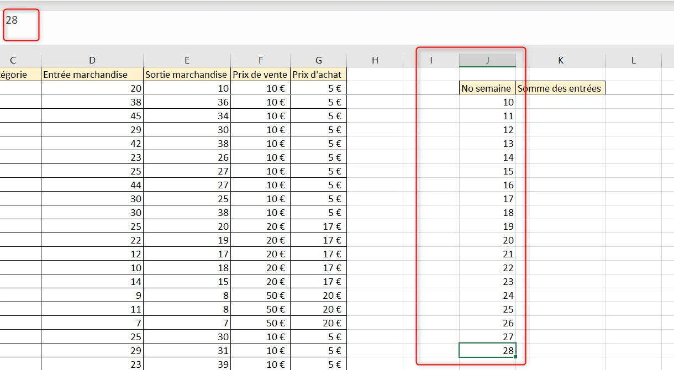Click the 'Somme des entrées' header cell
Screen dimensions: 674x370
click(x=560, y=88)
